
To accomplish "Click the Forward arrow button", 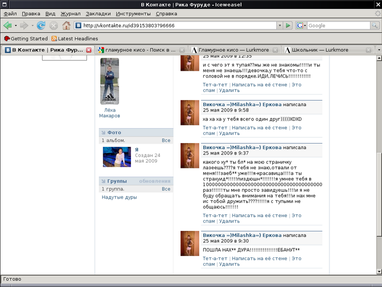I will 24,25.
